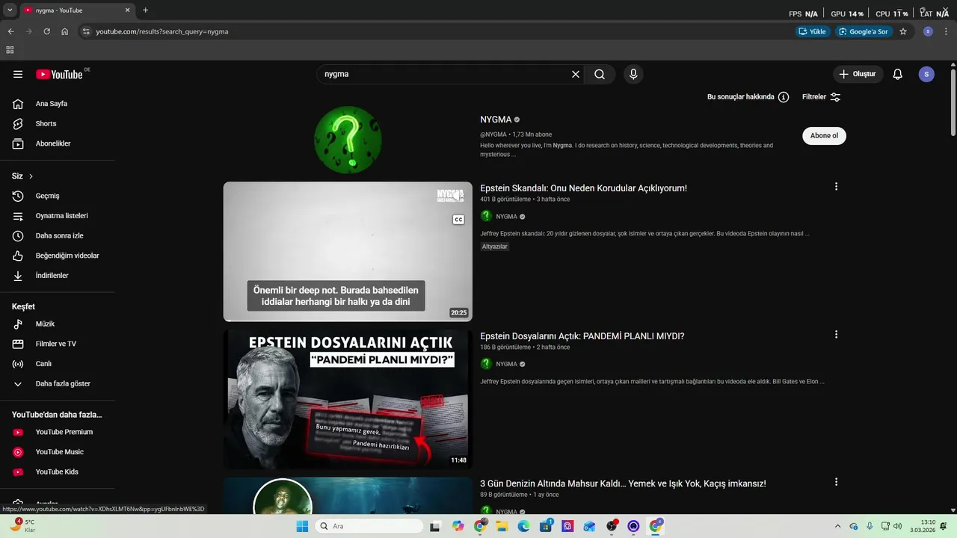This screenshot has height=538, width=957.
Task: Open the Filtreler filter options
Action: coord(821,97)
